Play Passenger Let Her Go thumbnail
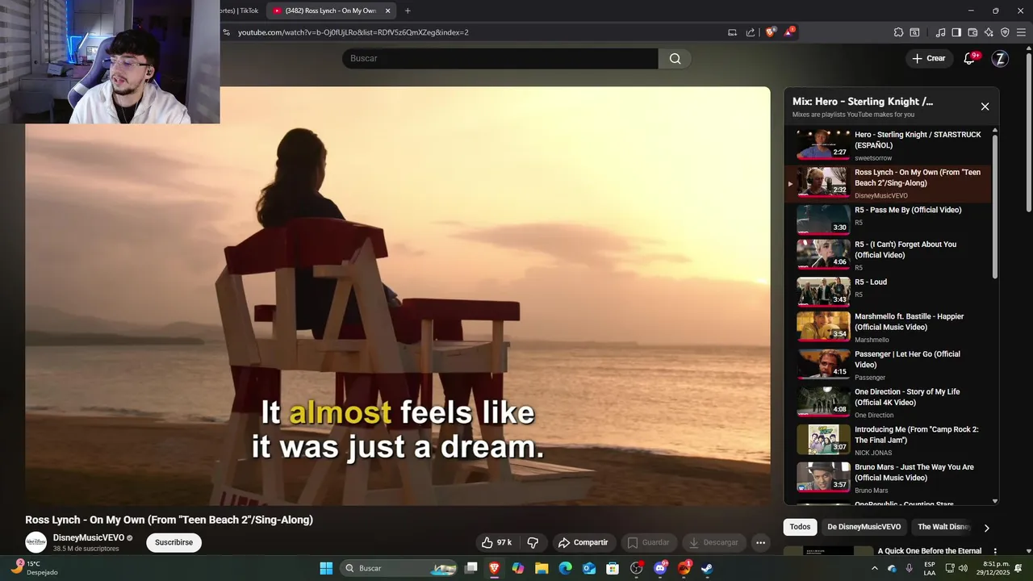 [823, 365]
